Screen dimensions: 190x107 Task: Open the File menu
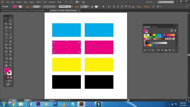pos(8,2)
